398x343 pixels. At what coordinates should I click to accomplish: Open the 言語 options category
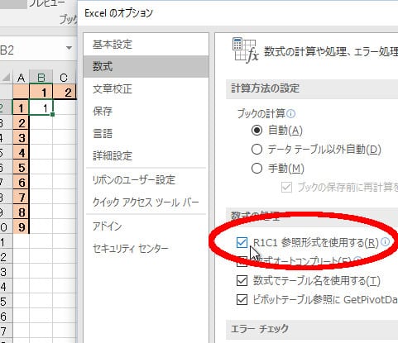click(146, 134)
